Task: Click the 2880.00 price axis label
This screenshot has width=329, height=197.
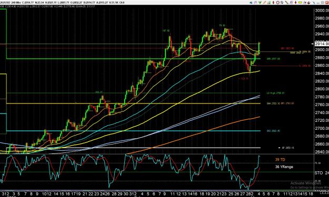Action: tap(322, 58)
